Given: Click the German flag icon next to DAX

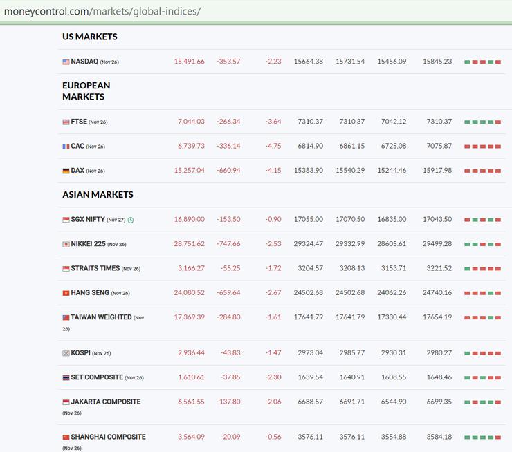Looking at the screenshot, I should pyautogui.click(x=66, y=171).
